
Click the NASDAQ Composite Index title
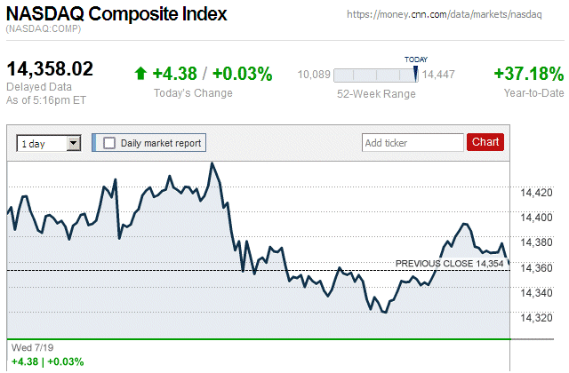(116, 15)
